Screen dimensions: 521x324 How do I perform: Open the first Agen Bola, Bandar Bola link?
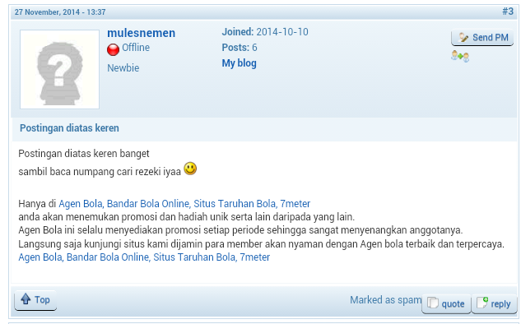[x=184, y=203]
